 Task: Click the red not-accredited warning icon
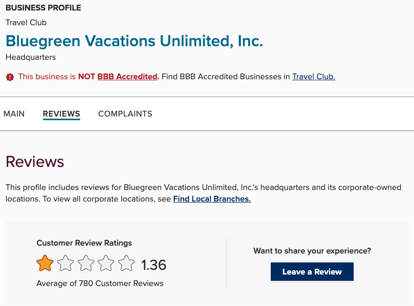point(10,77)
